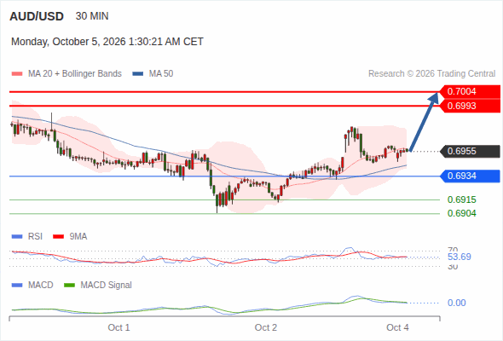The image size is (503, 341).
Task: Click the RSI legend label
Action: 35,237
